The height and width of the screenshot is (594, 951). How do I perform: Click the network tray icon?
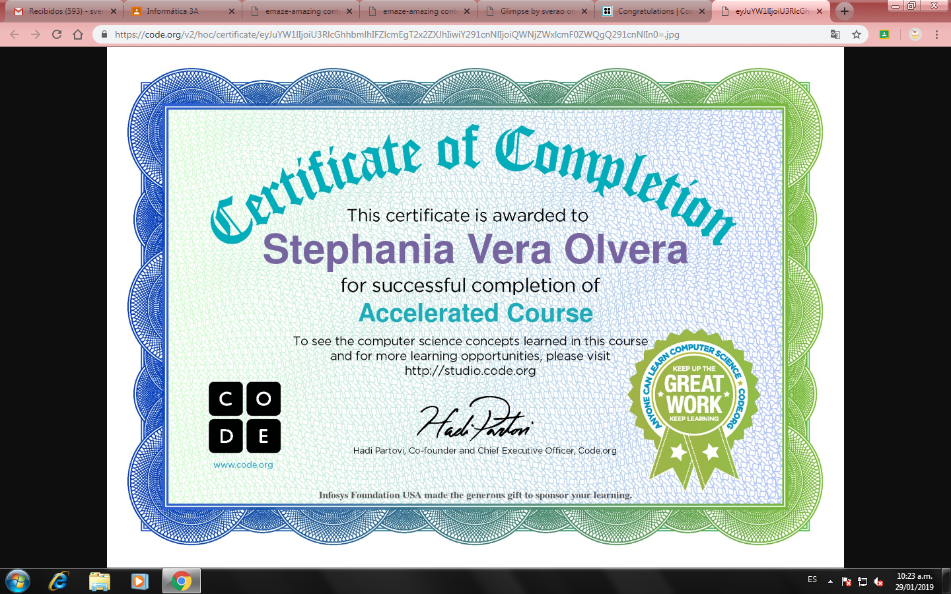tap(863, 581)
